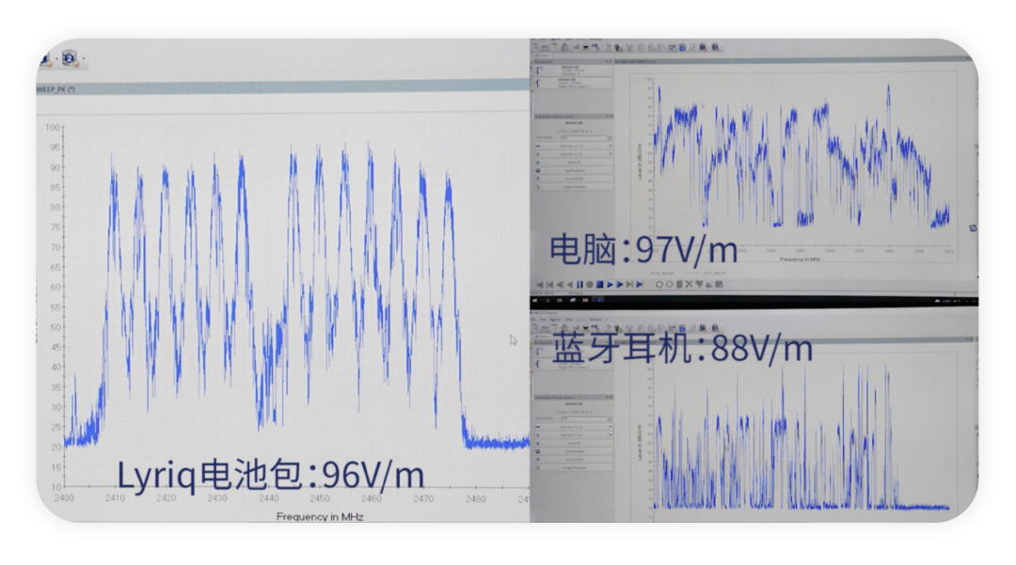Screen dimensions: 1016x565
Task: Click Move DOWN in the upper-right window
Action: click(574, 179)
